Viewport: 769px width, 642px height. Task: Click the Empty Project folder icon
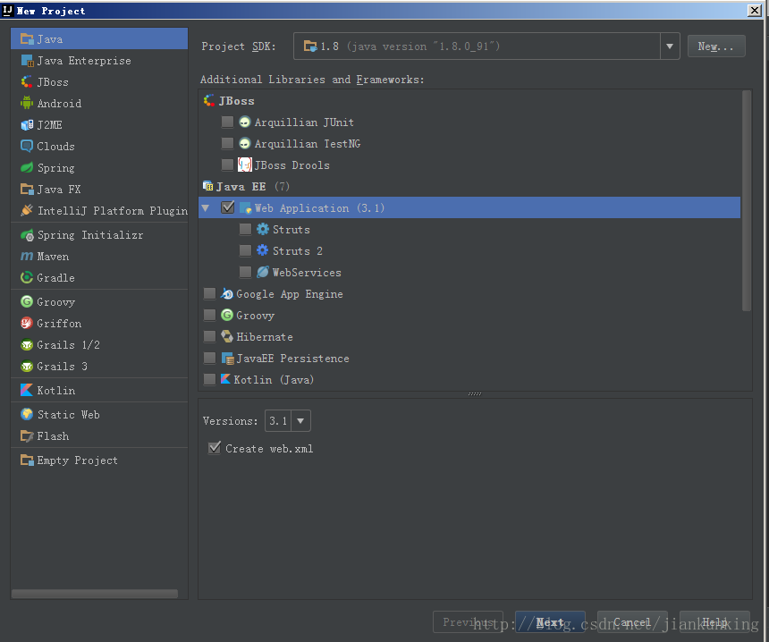(x=27, y=460)
